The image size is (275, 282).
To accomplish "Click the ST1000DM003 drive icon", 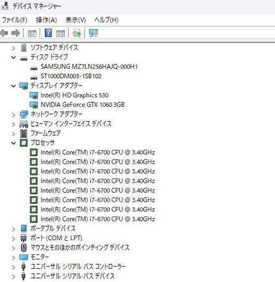I will (34, 78).
